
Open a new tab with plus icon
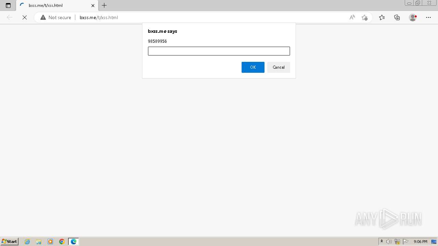point(104,5)
